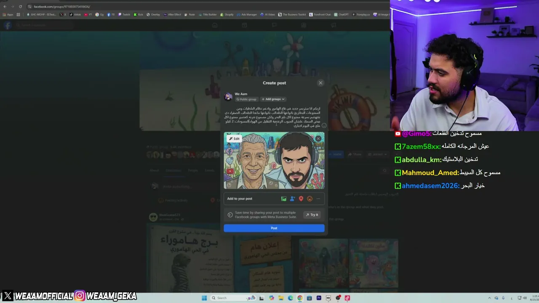Open the After Effect bookmark
The height and width of the screenshot is (303, 539).
point(173,14)
